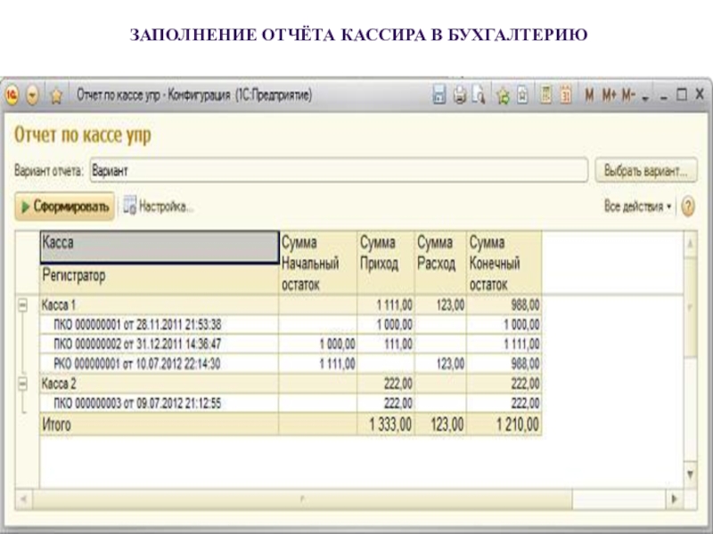Click the M- memory button
713x534 pixels.
pyautogui.click(x=629, y=94)
